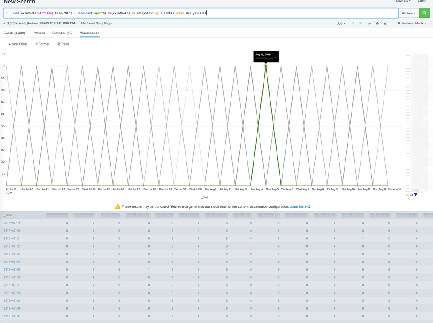Click the share job arrow icon
Image resolution: width=433 pixels, height=323 pixels.
pos(369,23)
